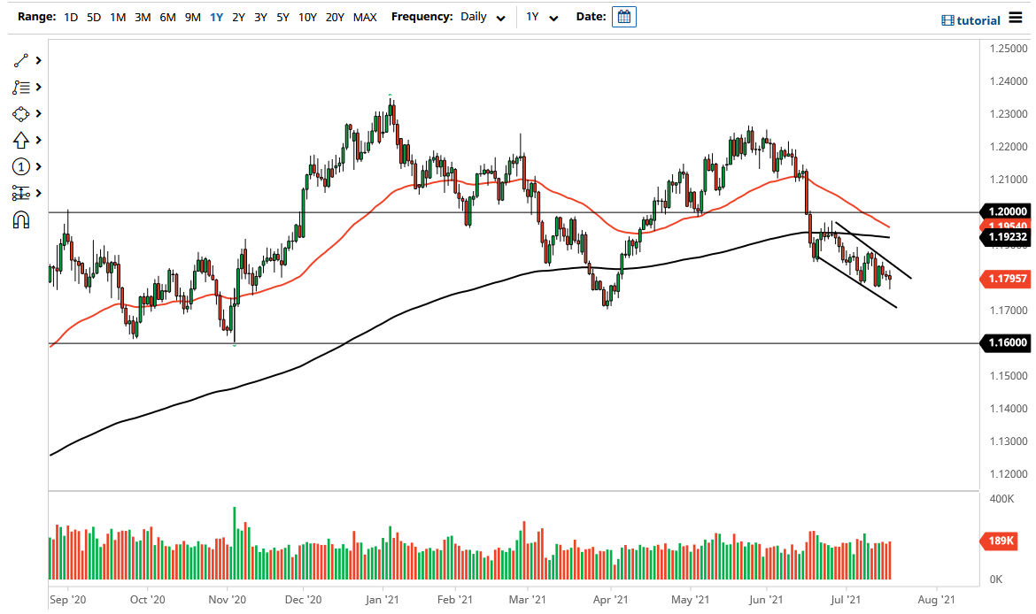Open the calendar date picker icon

click(x=624, y=16)
